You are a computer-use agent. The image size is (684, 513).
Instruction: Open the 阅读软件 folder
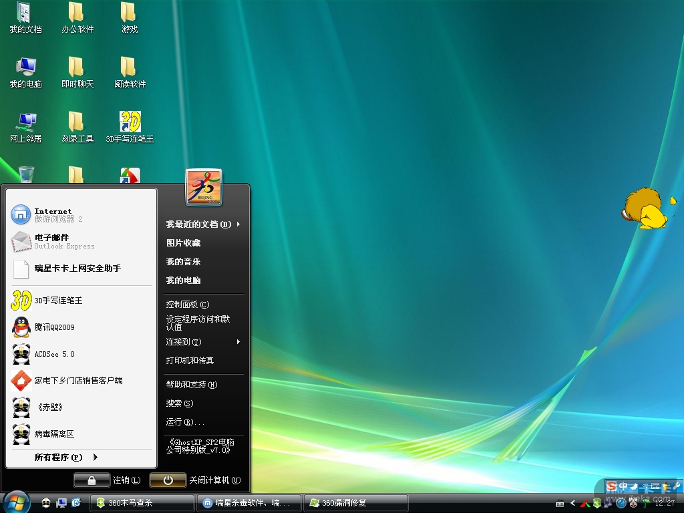(x=130, y=72)
